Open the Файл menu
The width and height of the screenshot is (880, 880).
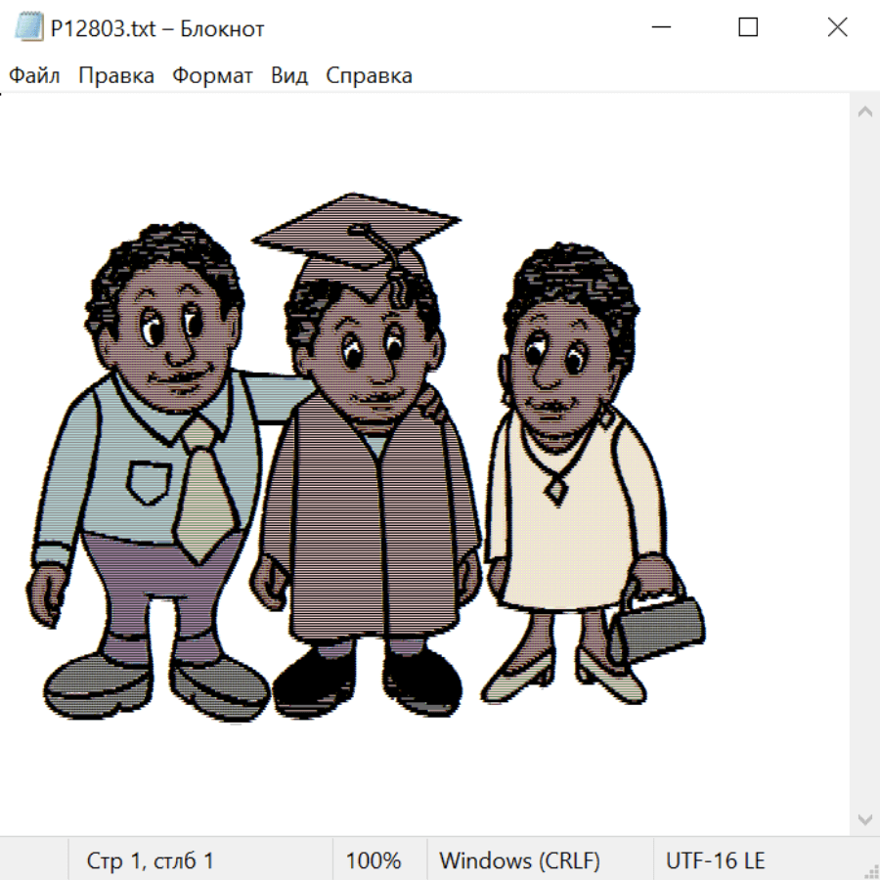click(34, 76)
